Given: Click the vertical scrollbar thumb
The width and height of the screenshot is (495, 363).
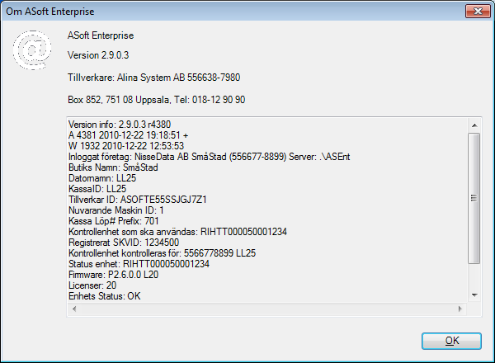Looking at the screenshot, I should click(x=474, y=198).
